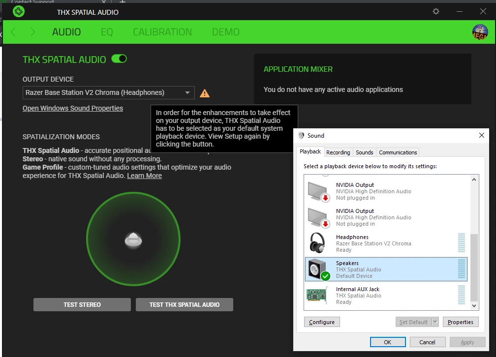Open the Calibration tab
Viewport: 496px width, 357px height.
point(162,31)
